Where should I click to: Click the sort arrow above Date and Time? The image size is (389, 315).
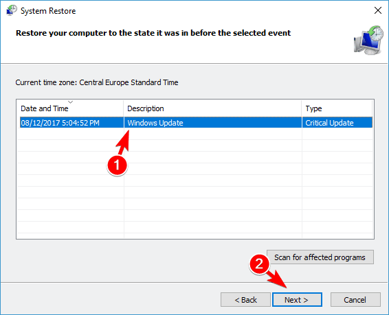[x=71, y=102]
